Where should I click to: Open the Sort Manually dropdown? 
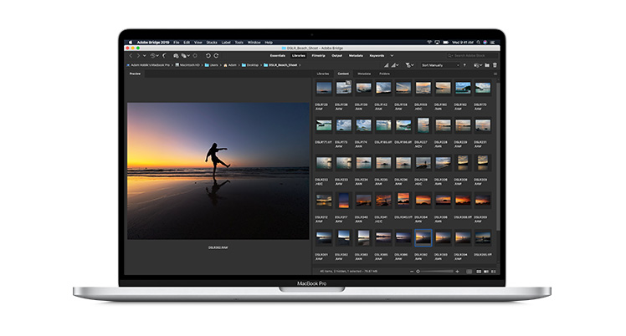[440, 65]
